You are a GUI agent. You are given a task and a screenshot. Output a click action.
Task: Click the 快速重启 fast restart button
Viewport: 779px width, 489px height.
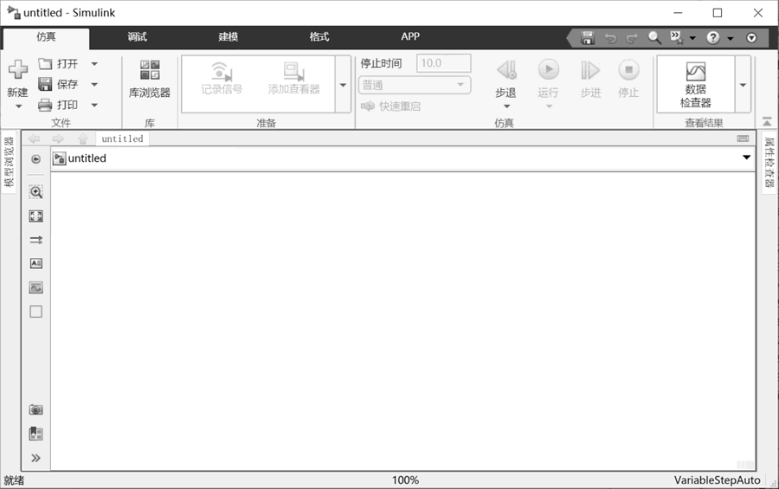pos(391,106)
